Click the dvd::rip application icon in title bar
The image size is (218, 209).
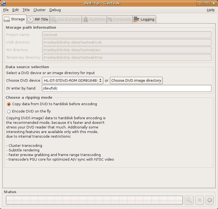click(4, 3)
